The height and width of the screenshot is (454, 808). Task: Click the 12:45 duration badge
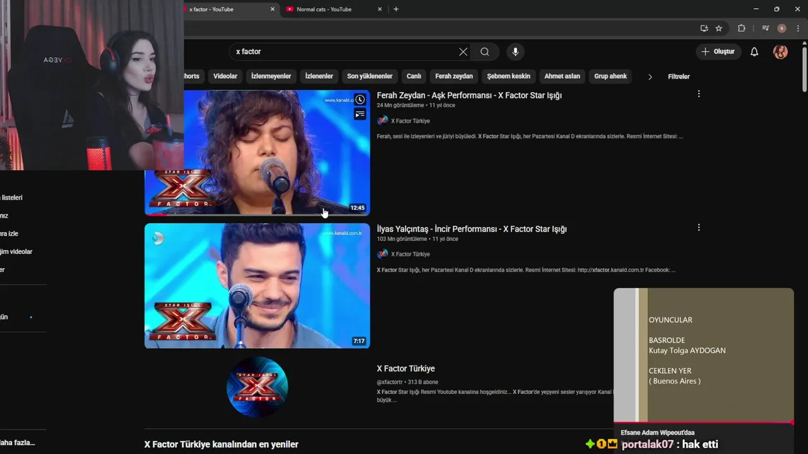point(357,207)
